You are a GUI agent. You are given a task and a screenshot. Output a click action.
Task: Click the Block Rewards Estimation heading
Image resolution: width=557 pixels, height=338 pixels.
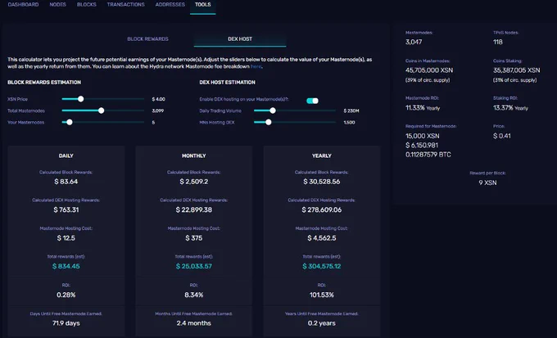[44, 83]
